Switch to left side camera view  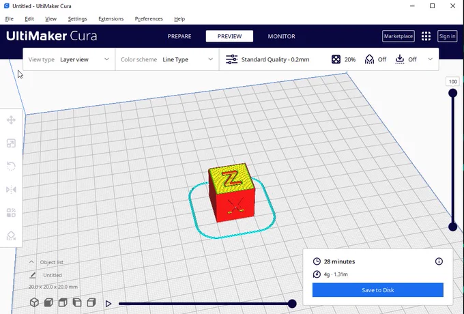[x=77, y=302]
